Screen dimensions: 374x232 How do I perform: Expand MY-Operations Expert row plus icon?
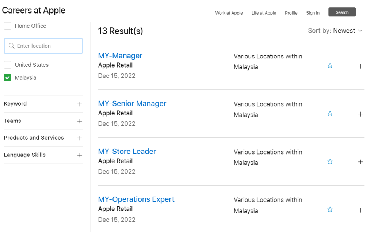pos(360,210)
